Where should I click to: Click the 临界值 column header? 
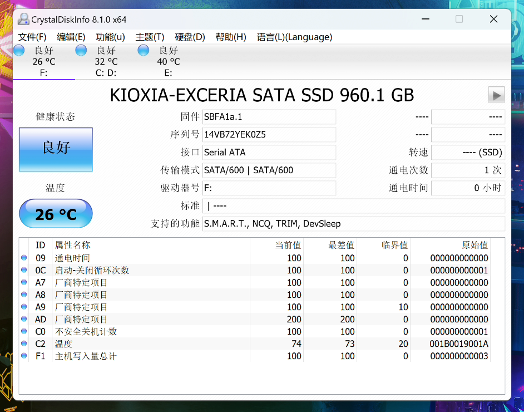pyautogui.click(x=384, y=245)
